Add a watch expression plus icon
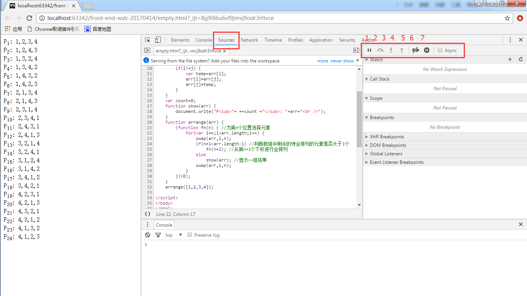 (510, 60)
